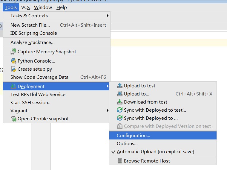The height and width of the screenshot is (170, 227).
Task: Open the Tools menu
Action: pos(11,7)
